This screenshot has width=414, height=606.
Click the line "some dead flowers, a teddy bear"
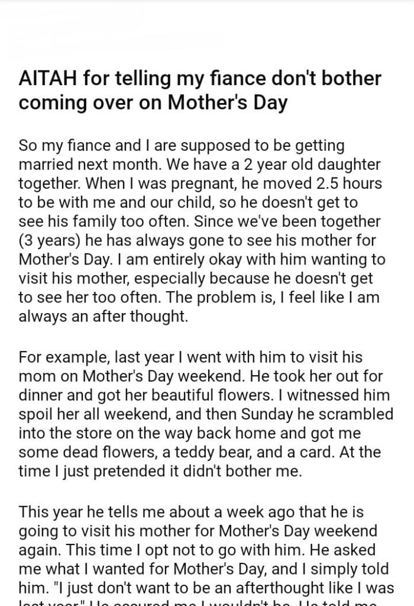click(199, 452)
